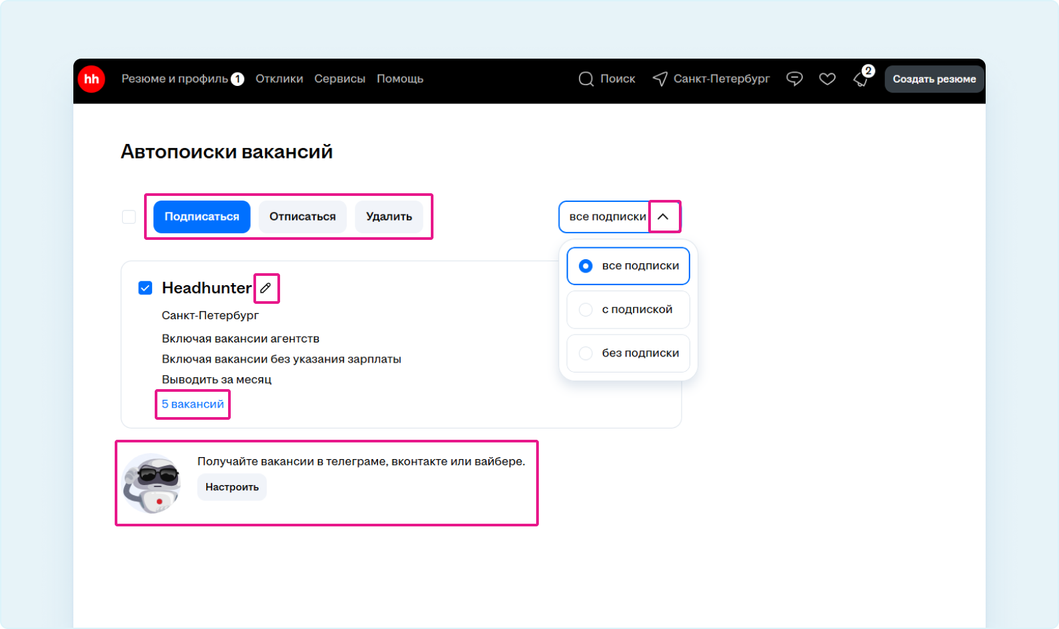
Task: Open the hh logo home page
Action: pyautogui.click(x=91, y=79)
